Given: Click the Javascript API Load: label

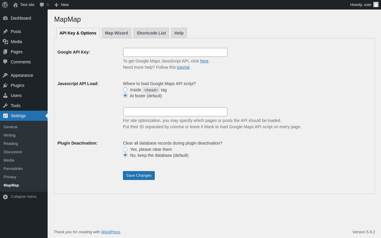Looking at the screenshot, I should coord(78,84).
